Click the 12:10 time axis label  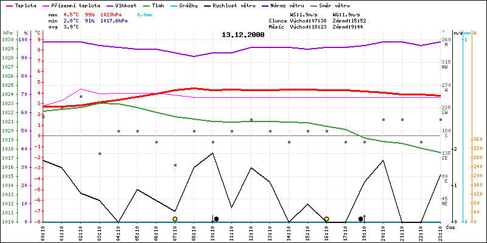coord(251,231)
